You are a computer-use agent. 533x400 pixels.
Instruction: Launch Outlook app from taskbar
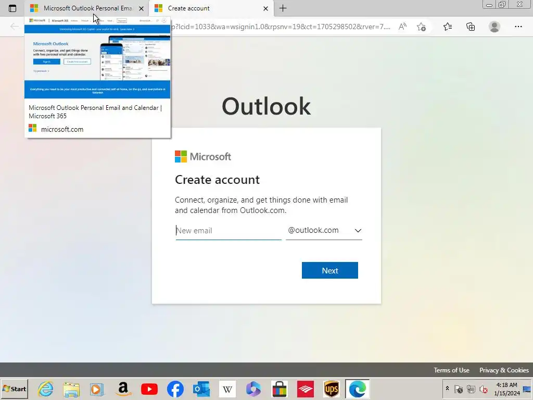point(201,389)
